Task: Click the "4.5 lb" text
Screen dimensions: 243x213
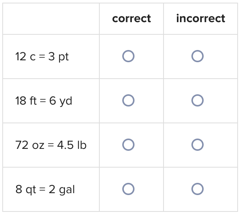Action: 71,145
